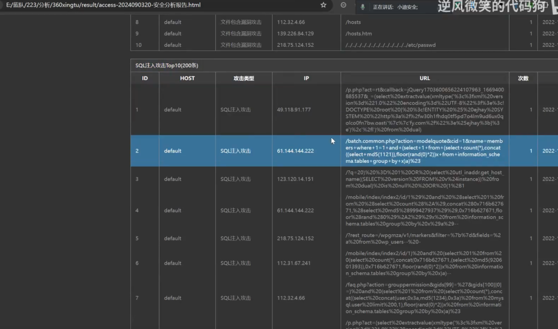The width and height of the screenshot is (558, 329).
Task: Bookmark this page with the star icon
Action: pyautogui.click(x=323, y=5)
